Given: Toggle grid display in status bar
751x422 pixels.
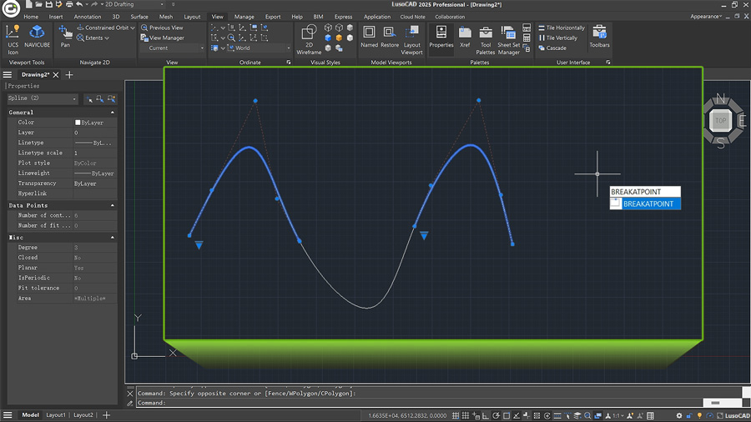Looking at the screenshot, I should pyautogui.click(x=455, y=415).
